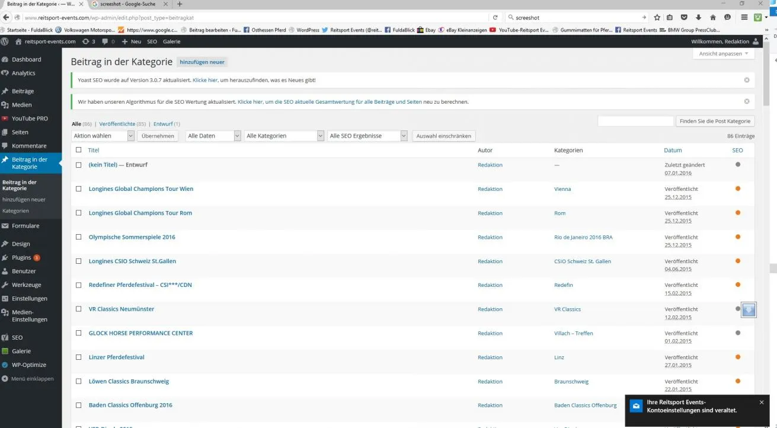Check the Olympische Sommerspiele 2016 row
Viewport: 777px width, 428px height.
(x=79, y=237)
